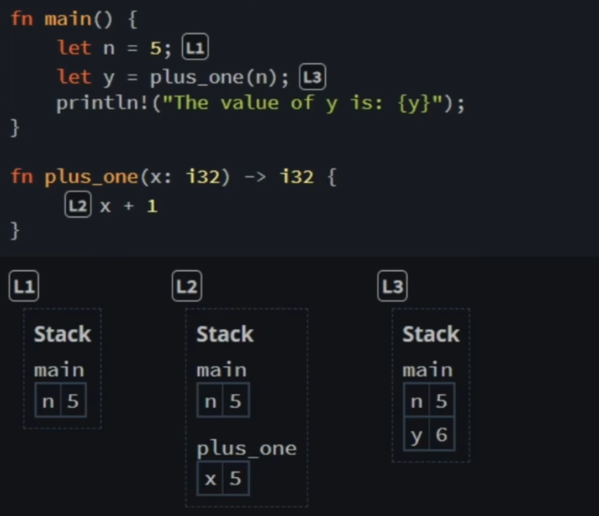Click the "x 5" cell in the plus_one frame

pos(223,479)
